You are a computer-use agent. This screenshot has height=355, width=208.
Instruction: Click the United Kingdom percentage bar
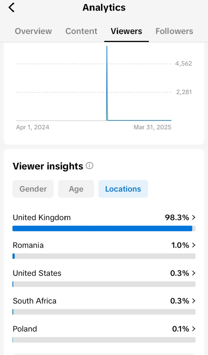(x=104, y=228)
